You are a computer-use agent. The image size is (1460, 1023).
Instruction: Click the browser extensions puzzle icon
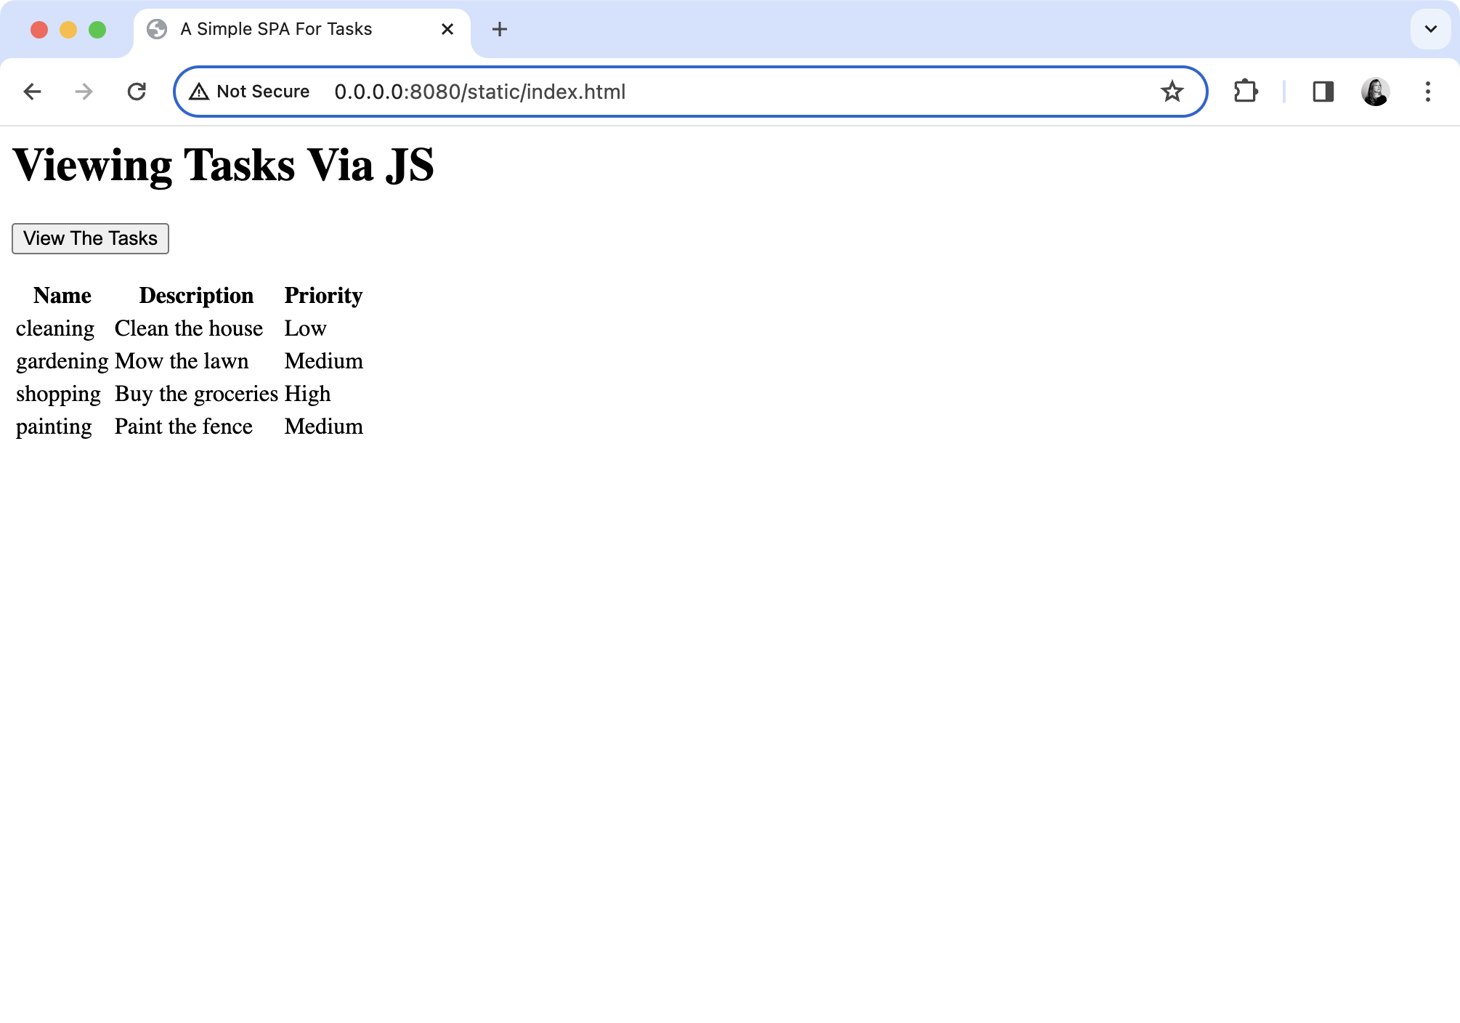coord(1246,91)
